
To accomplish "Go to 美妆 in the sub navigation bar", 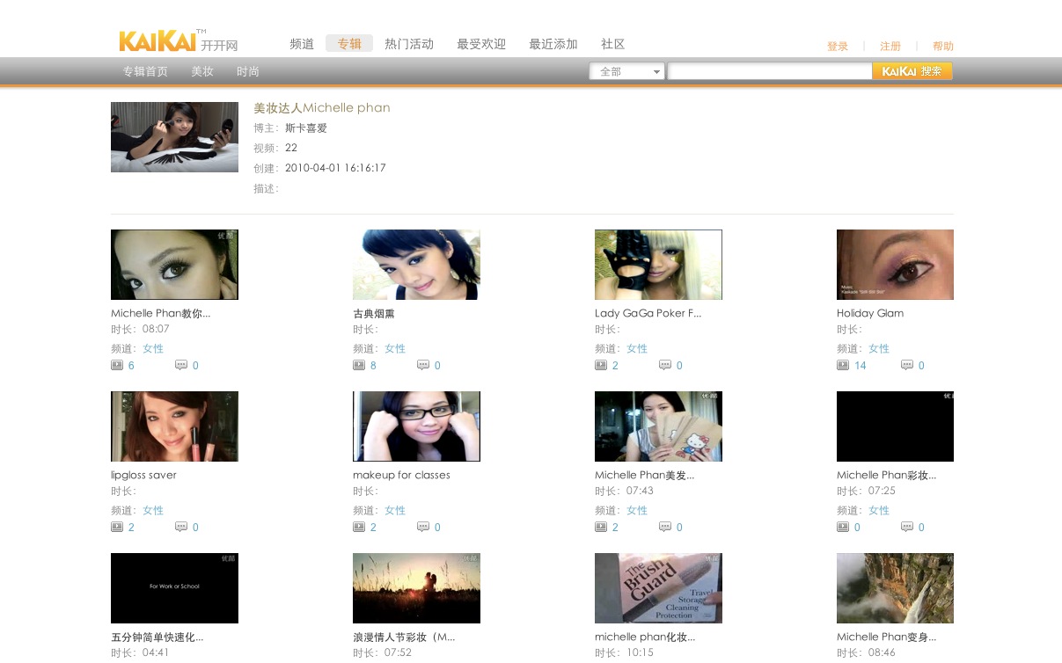I will (202, 72).
